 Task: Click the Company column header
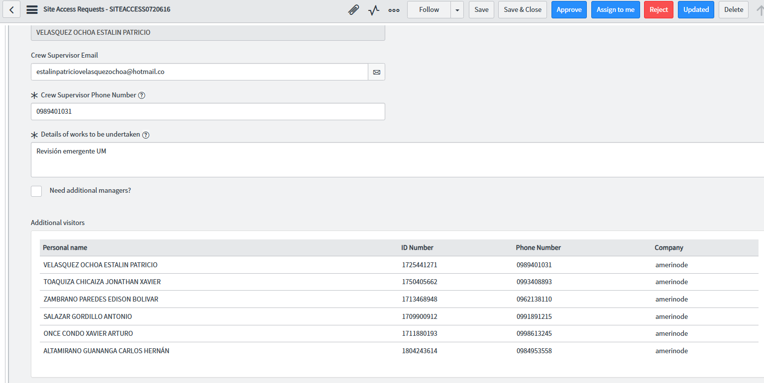coord(669,248)
